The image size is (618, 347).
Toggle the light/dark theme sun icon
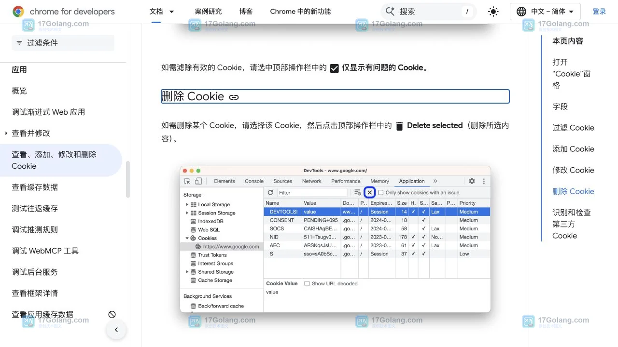[493, 12]
